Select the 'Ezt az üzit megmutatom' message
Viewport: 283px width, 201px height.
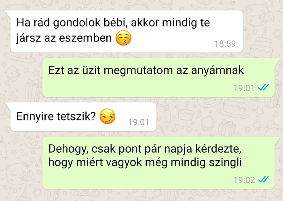[158, 77]
